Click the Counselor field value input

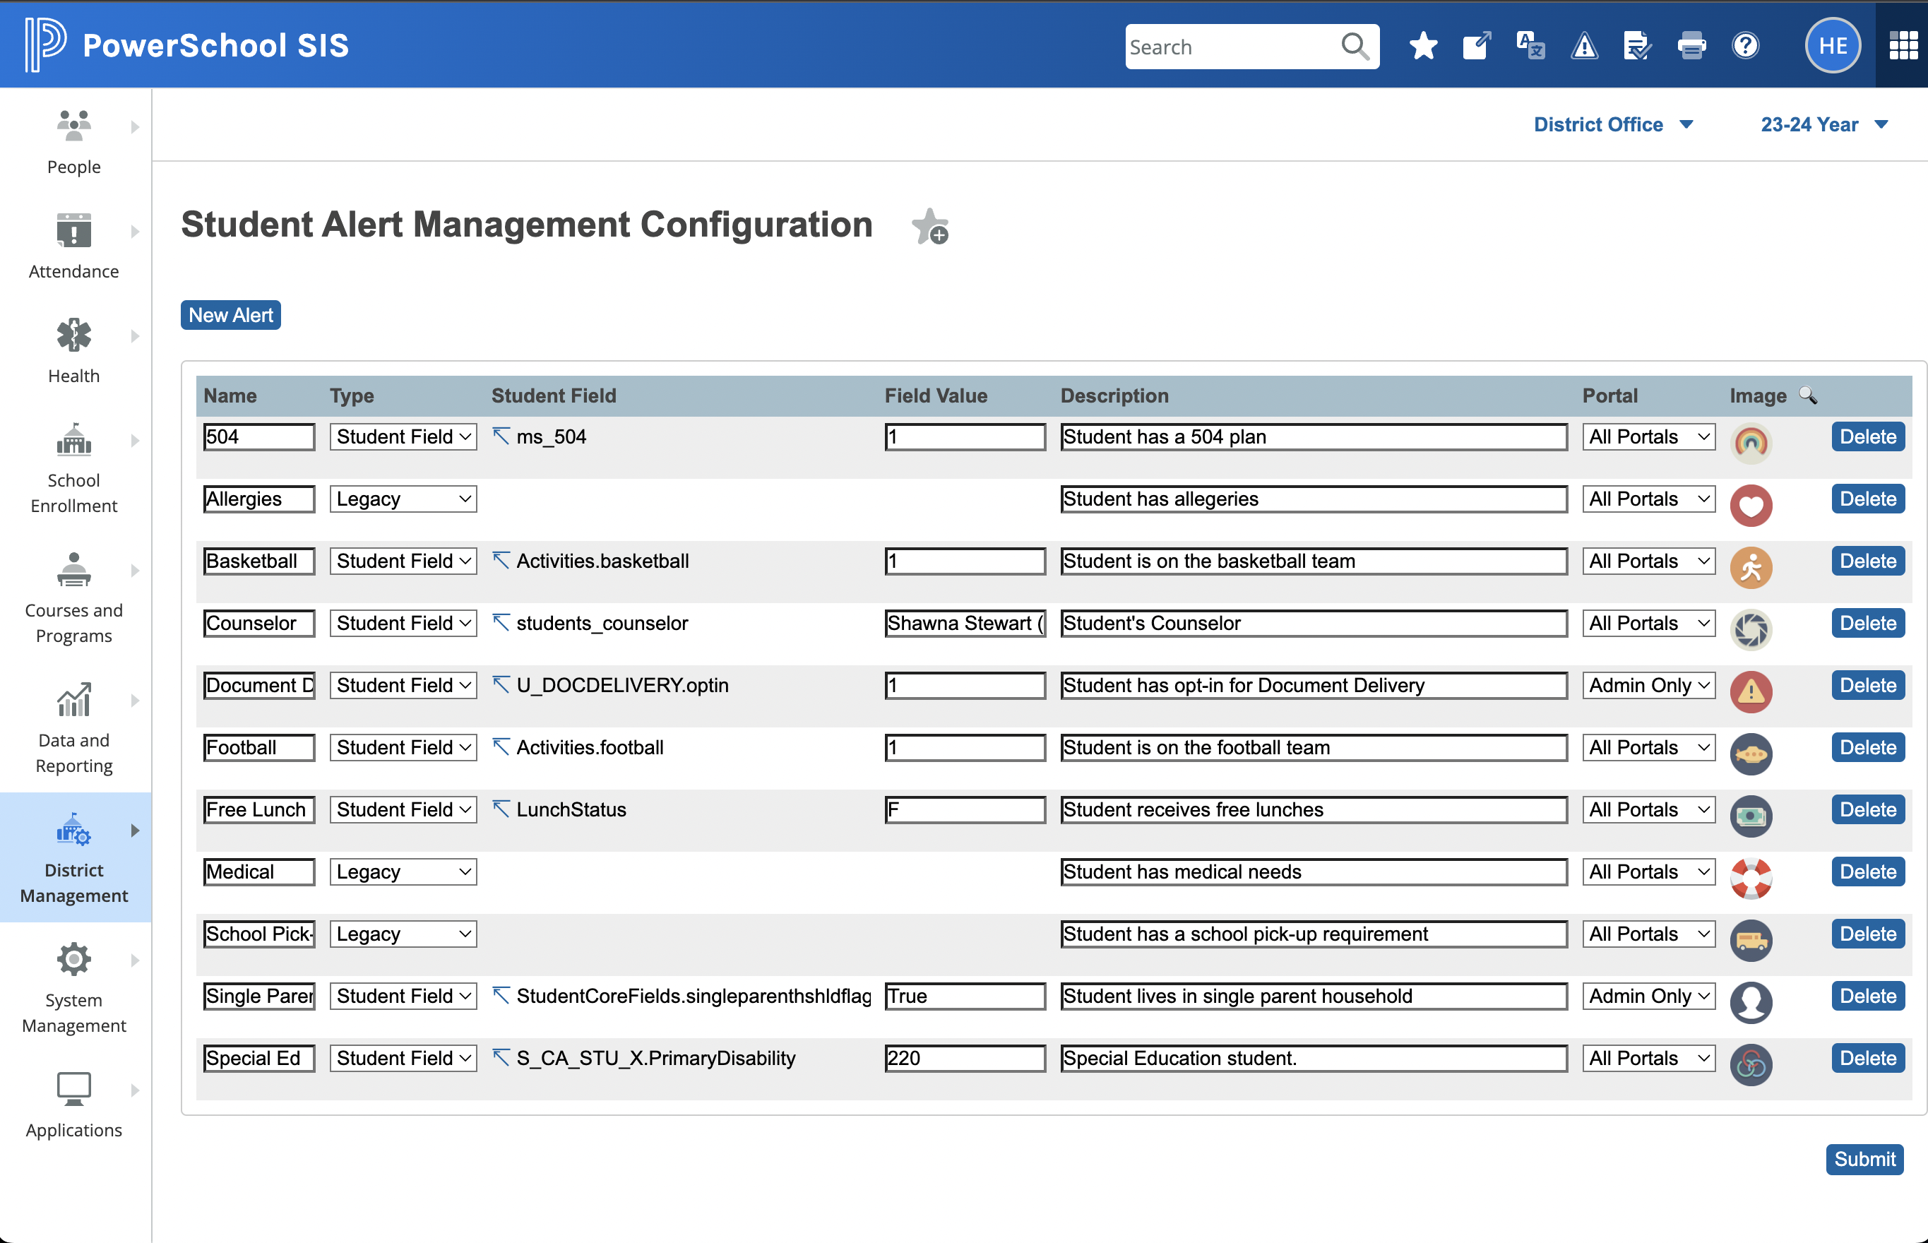click(965, 623)
